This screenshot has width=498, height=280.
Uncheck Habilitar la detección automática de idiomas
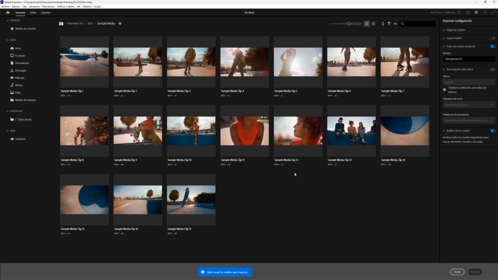click(x=444, y=89)
